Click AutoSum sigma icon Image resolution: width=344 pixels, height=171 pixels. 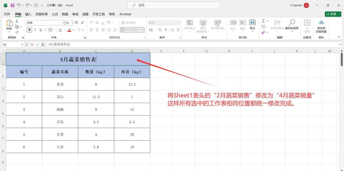[x=263, y=21]
